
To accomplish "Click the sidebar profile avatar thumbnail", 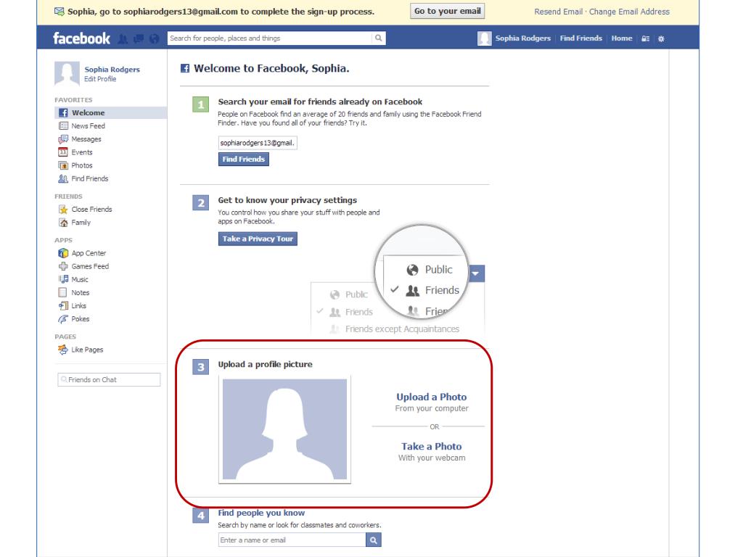I will click(67, 73).
